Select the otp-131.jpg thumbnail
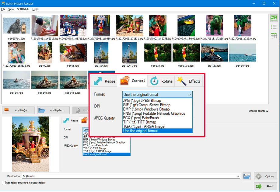The image size is (280, 192). [215, 52]
